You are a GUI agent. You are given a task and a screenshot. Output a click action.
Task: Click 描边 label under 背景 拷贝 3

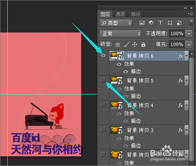[x=136, y=146]
